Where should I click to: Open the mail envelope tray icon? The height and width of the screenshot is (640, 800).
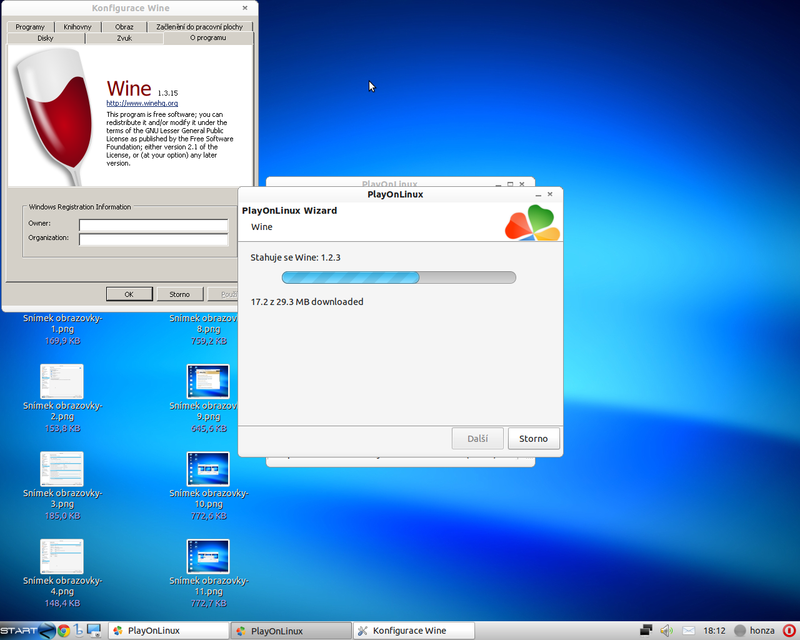[x=689, y=630]
